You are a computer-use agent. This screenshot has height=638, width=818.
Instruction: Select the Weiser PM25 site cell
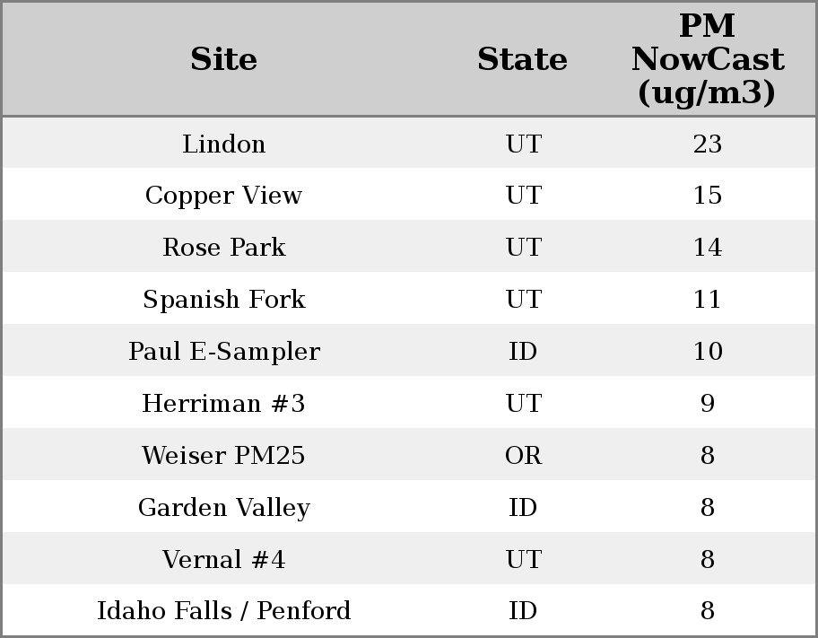(x=223, y=456)
